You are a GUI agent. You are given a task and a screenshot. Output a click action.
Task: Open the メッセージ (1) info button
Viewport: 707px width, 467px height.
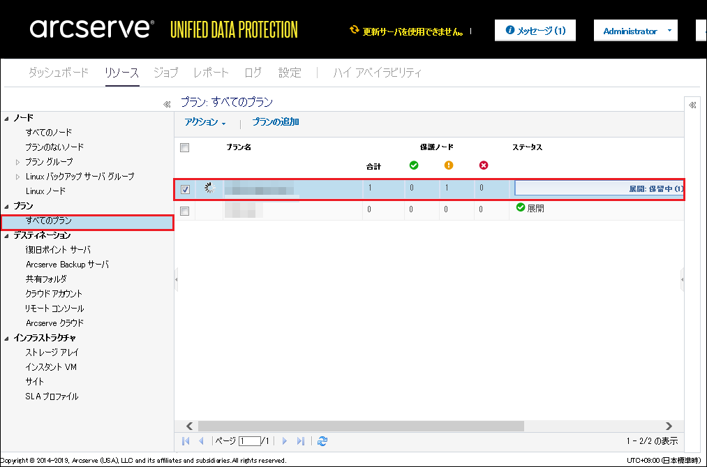click(x=535, y=30)
